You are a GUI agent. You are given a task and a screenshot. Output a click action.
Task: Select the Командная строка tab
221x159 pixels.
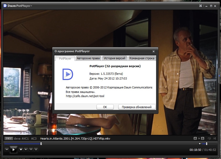(x=142, y=58)
